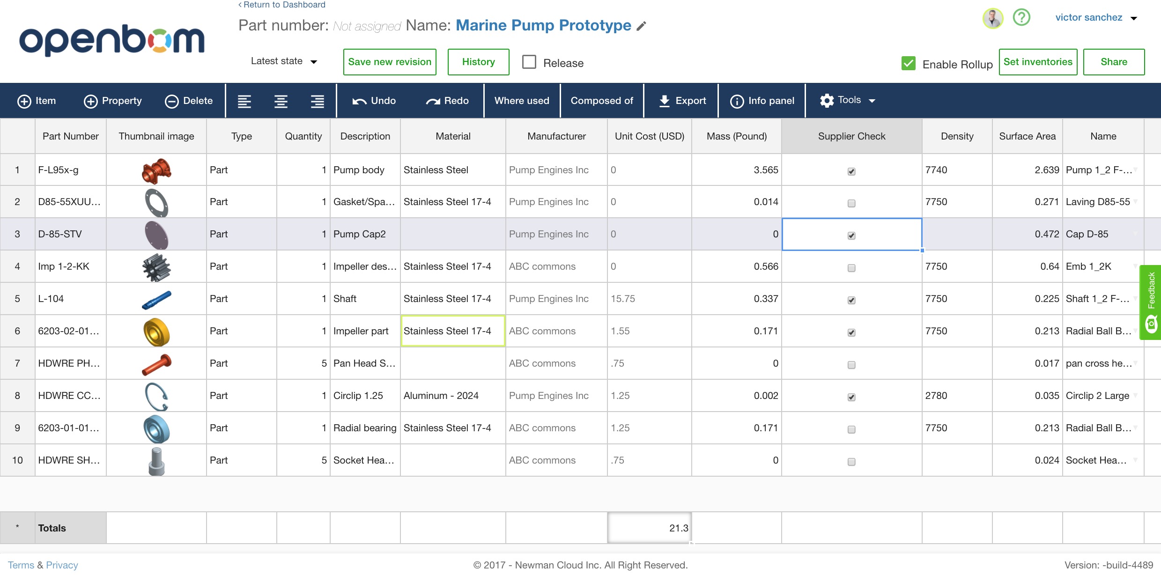Select the Where used toolbar item

coord(522,101)
